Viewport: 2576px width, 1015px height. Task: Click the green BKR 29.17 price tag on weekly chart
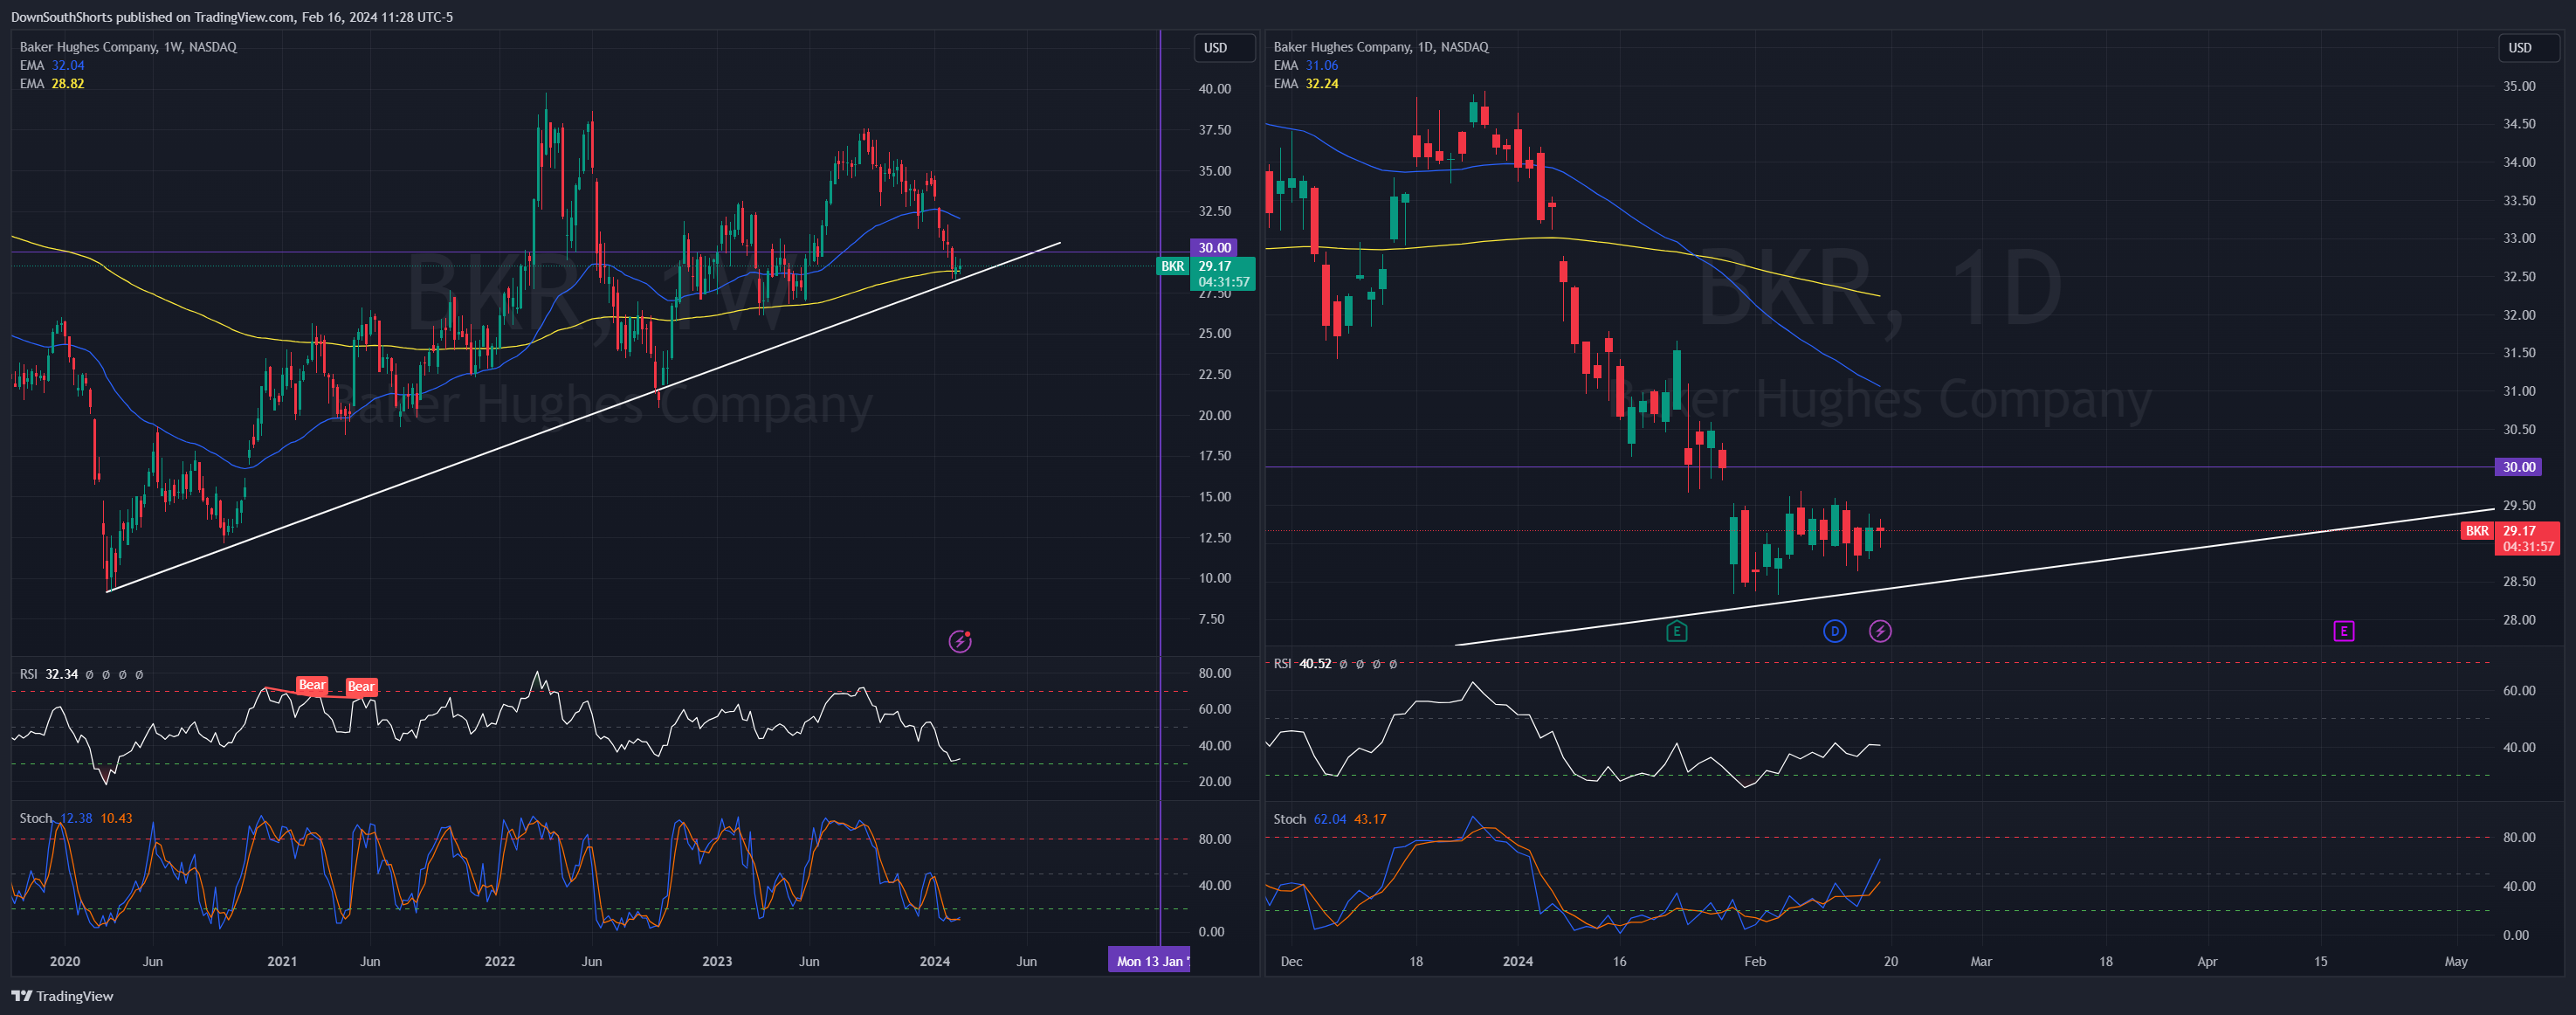point(1205,273)
